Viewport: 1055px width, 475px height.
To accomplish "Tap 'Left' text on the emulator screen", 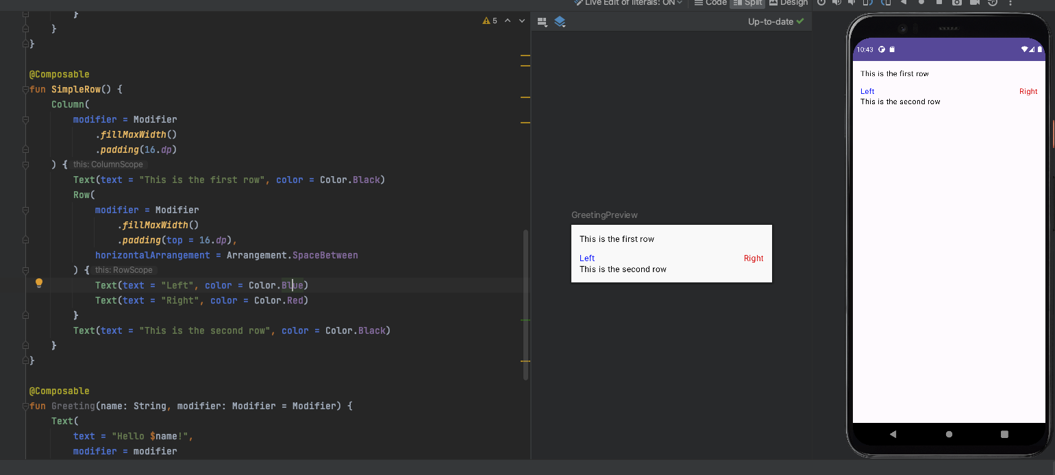I will point(867,91).
